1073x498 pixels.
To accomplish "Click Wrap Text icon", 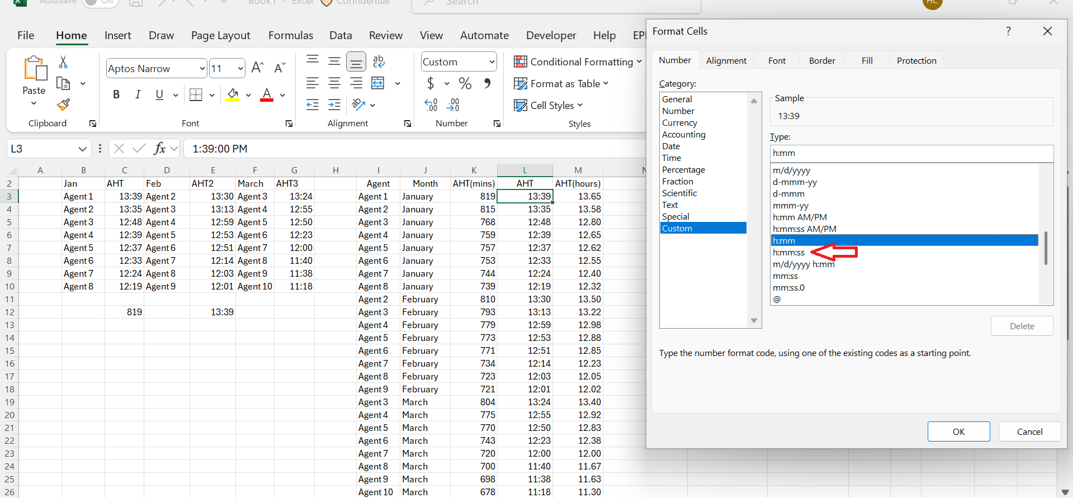I will pyautogui.click(x=379, y=61).
